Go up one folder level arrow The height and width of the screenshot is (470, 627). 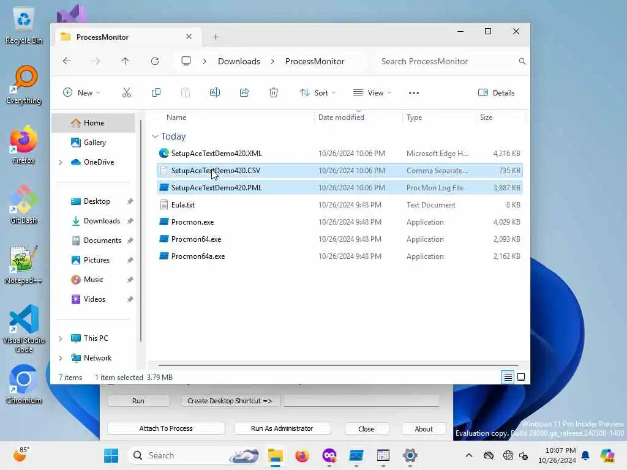pyautogui.click(x=125, y=61)
